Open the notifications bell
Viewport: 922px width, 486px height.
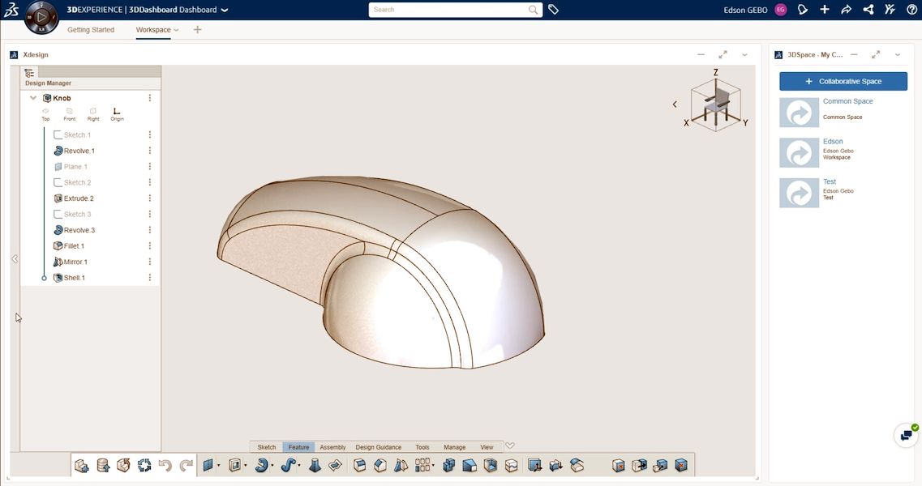click(x=803, y=10)
